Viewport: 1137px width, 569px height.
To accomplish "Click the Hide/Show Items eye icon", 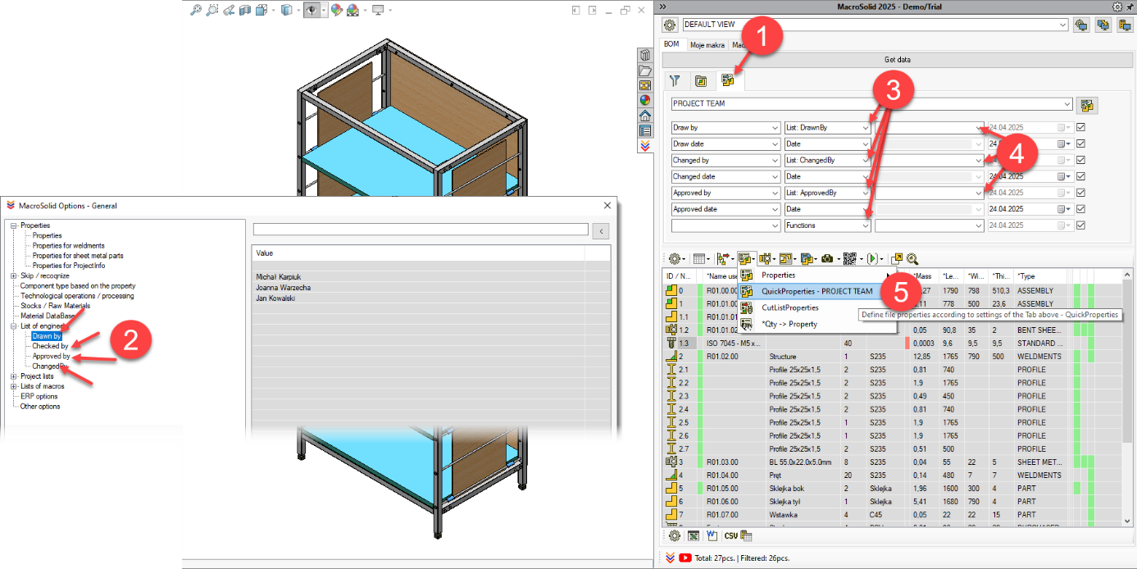I will [312, 10].
